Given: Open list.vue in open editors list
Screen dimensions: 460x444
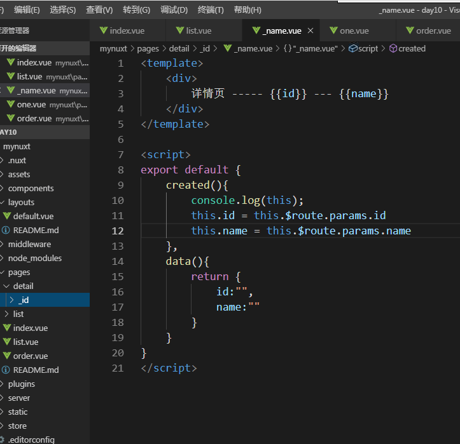Looking at the screenshot, I should (x=45, y=77).
